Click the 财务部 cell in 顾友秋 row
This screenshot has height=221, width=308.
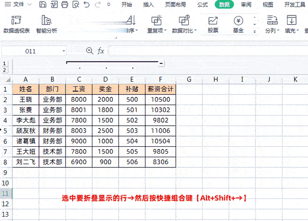52,130
